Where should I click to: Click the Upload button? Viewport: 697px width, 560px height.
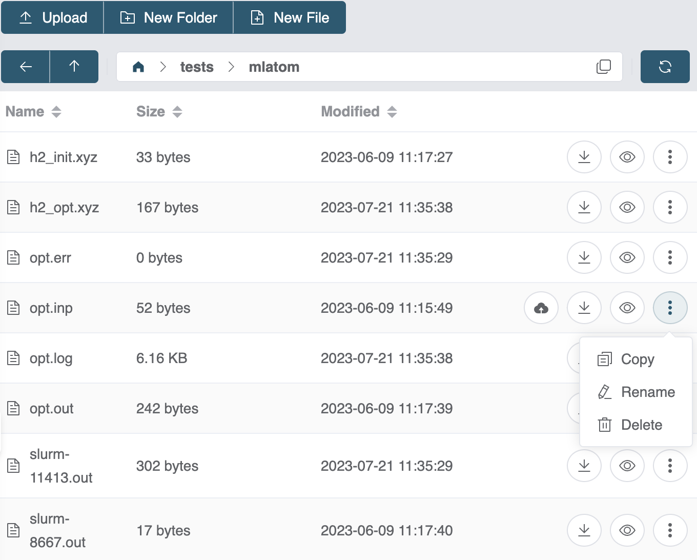(x=53, y=17)
